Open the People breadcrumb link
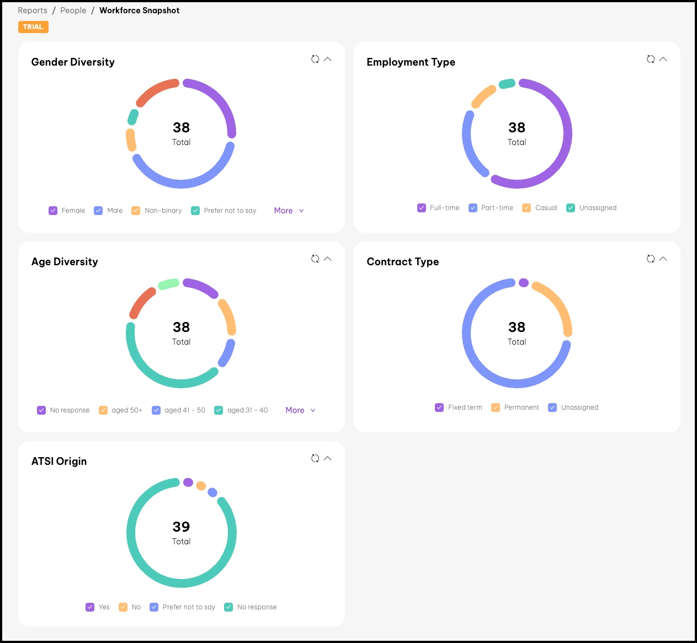 point(73,10)
